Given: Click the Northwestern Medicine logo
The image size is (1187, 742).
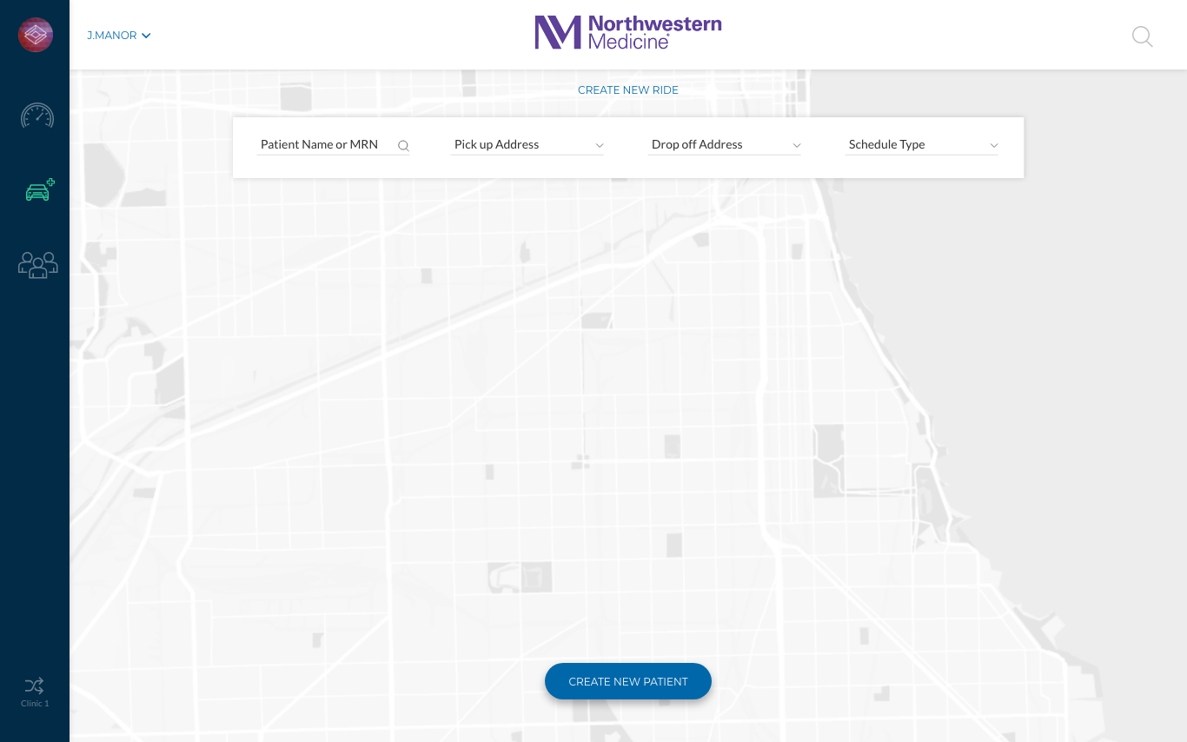Looking at the screenshot, I should coord(627,33).
